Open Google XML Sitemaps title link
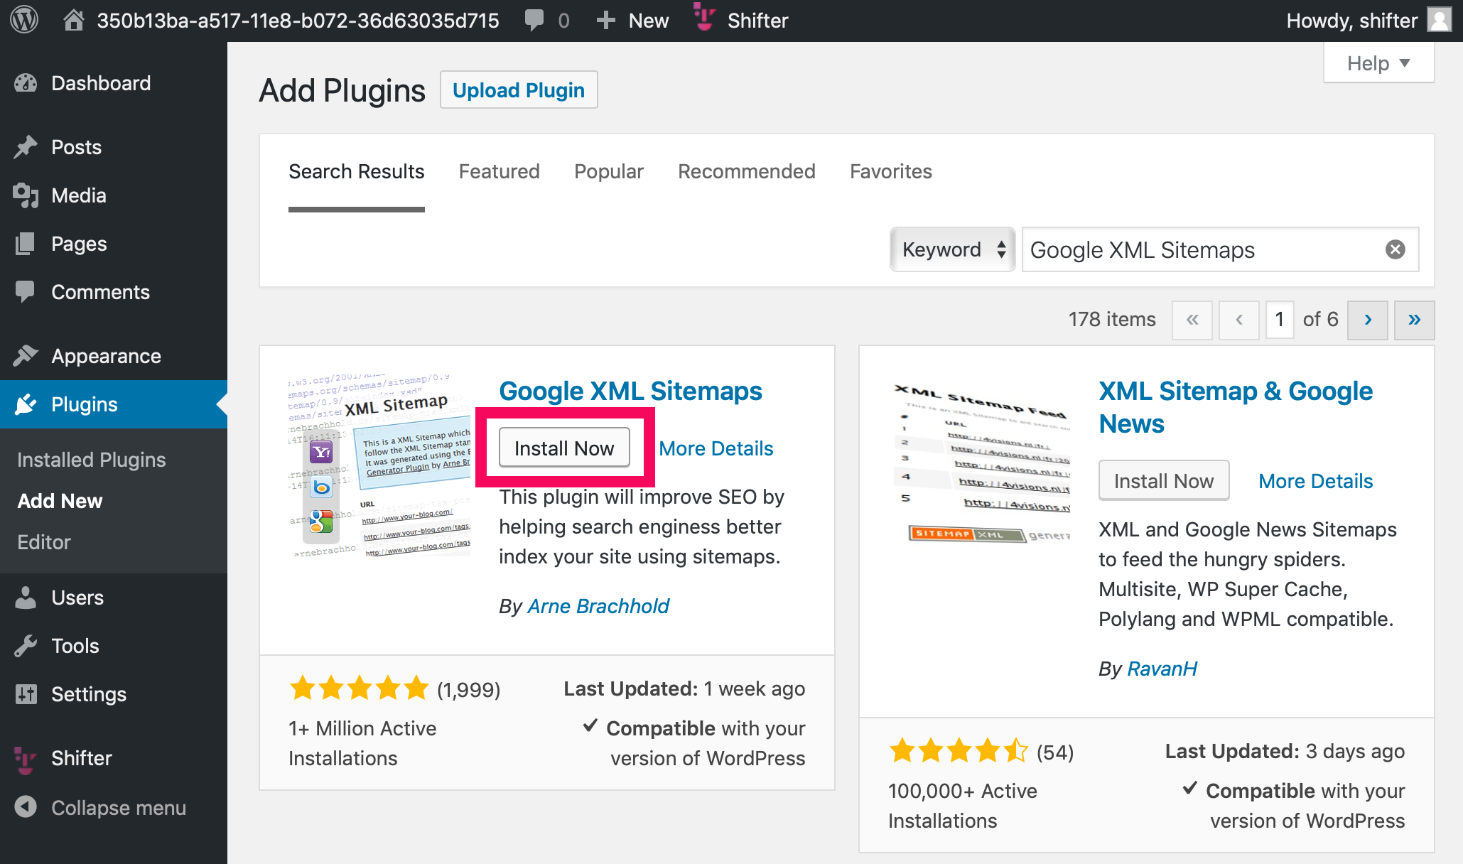This screenshot has width=1463, height=864. pos(630,391)
